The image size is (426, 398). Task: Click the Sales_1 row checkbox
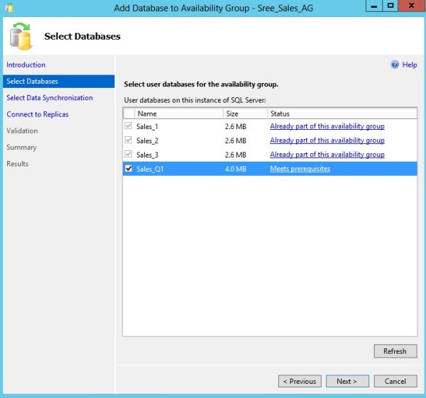coord(129,126)
